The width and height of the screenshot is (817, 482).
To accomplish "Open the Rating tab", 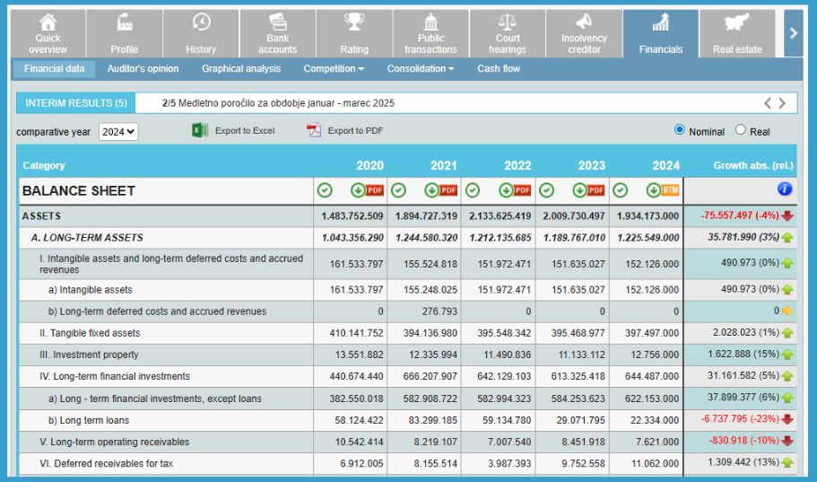I will click(x=354, y=33).
